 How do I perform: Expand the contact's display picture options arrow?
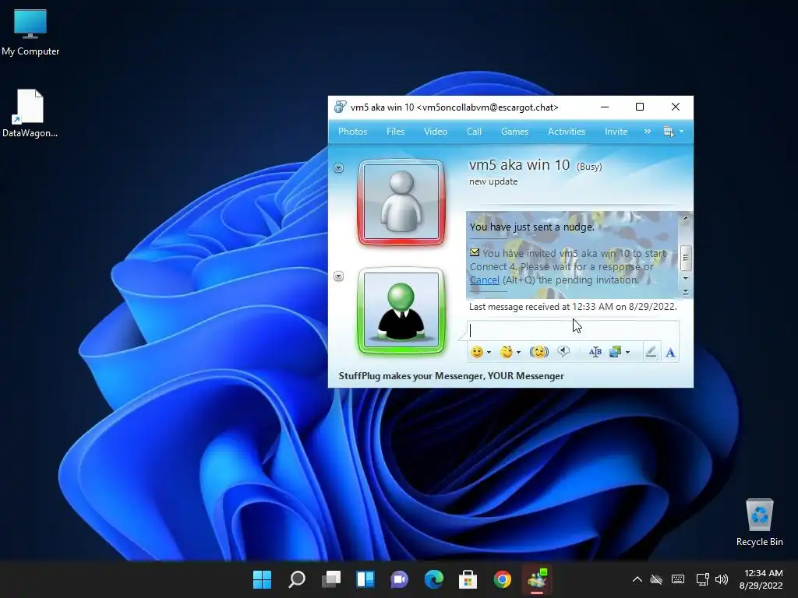tap(338, 168)
